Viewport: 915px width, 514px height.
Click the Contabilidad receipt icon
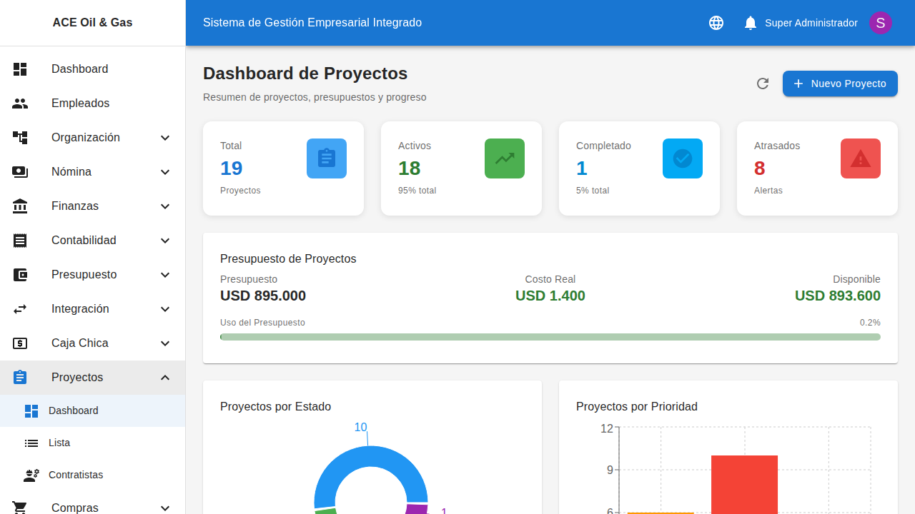pyautogui.click(x=20, y=240)
